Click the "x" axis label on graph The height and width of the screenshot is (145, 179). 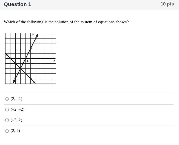(54, 60)
